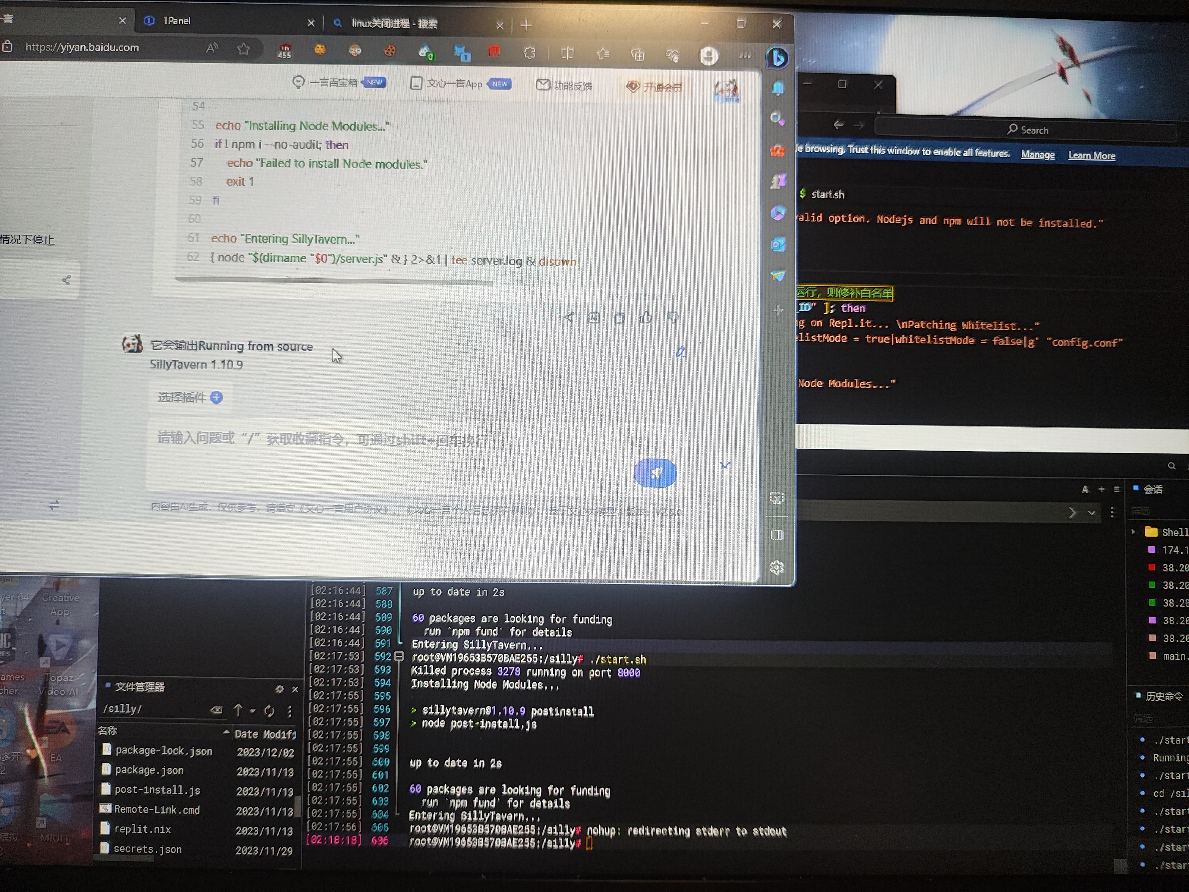Select secrets.json in file manager
The width and height of the screenshot is (1189, 892).
[x=147, y=849]
